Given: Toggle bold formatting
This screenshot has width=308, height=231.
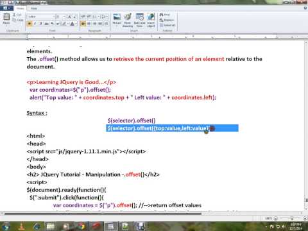Looking at the screenshot, I should pos(30,24).
